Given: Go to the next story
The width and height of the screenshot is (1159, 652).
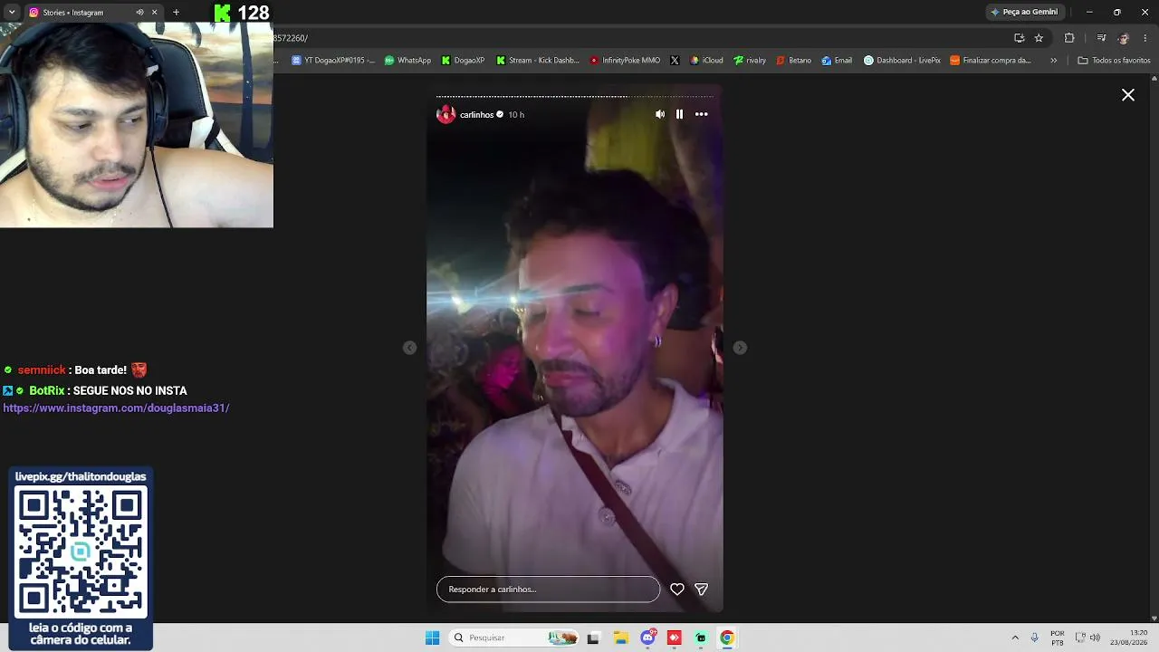Looking at the screenshot, I should (x=740, y=348).
